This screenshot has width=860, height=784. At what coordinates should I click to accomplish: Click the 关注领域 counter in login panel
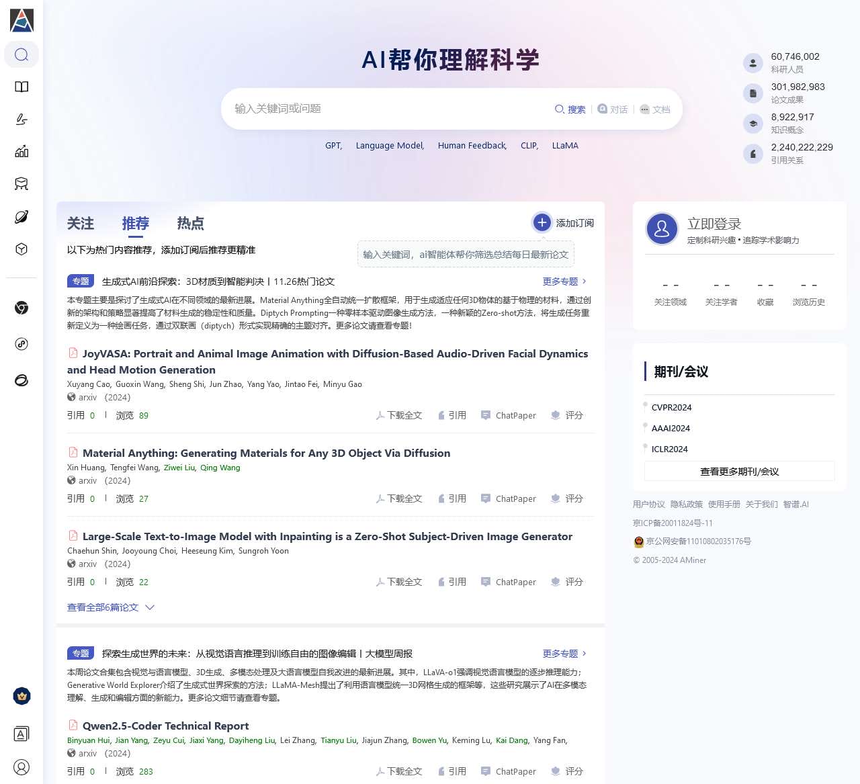click(671, 293)
